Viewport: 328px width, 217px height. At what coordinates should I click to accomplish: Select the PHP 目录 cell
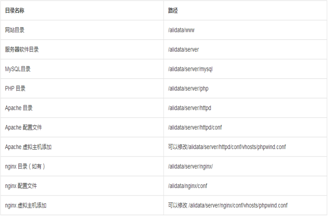click(x=15, y=89)
